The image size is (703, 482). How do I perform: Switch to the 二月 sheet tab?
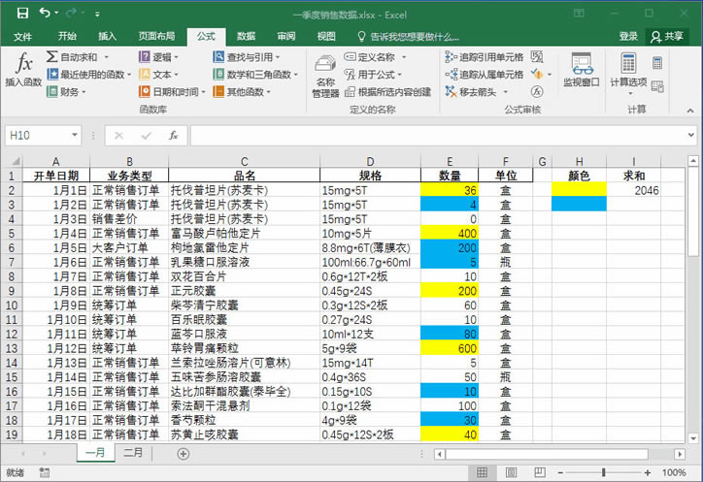click(133, 453)
